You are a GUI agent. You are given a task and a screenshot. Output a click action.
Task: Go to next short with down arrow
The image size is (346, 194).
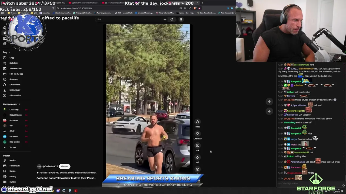tap(269, 111)
